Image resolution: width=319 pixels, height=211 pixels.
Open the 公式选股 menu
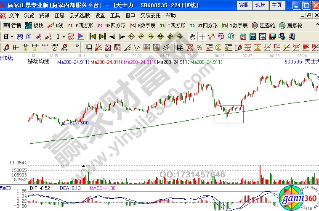(80, 15)
